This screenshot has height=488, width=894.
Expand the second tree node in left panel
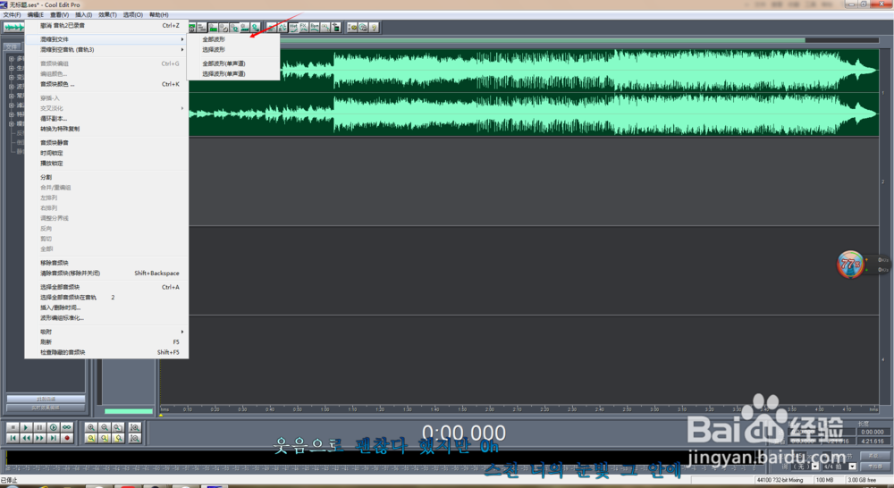coord(11,68)
